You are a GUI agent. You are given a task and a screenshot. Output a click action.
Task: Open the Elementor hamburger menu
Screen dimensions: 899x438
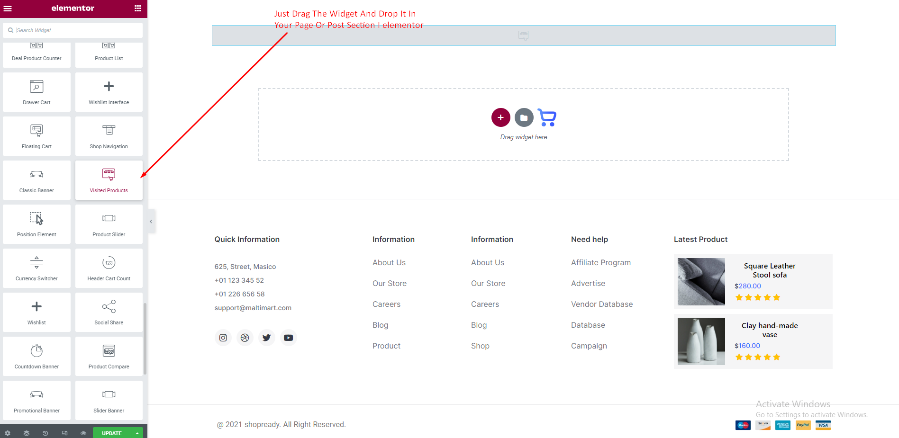coord(8,8)
